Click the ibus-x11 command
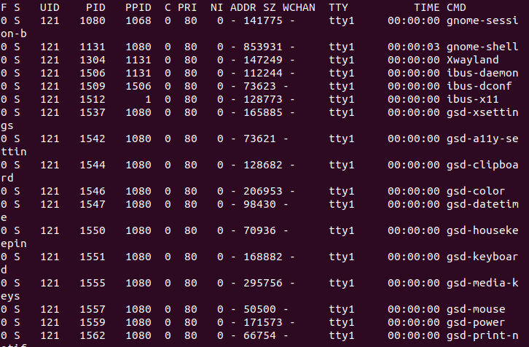 (473, 99)
